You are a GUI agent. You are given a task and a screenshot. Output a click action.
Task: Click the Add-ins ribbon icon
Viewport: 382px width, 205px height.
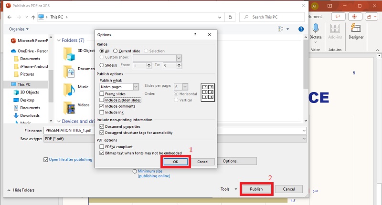coord(335,28)
